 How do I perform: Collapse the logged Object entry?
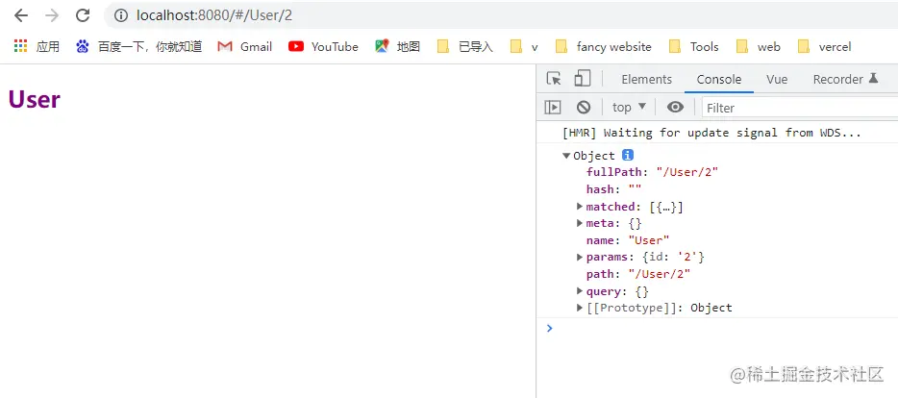coord(566,156)
